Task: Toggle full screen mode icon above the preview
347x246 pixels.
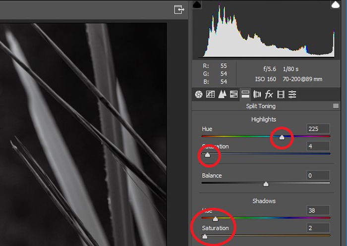Action: 179,10
